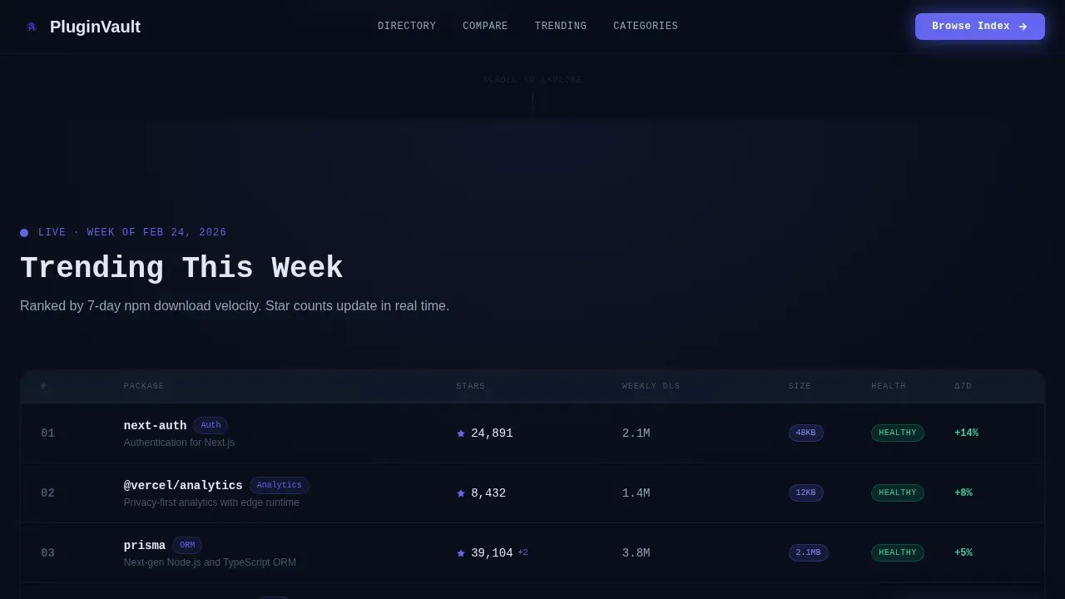Click the +14% change value
Screen dimensions: 1065x599
click(966, 433)
